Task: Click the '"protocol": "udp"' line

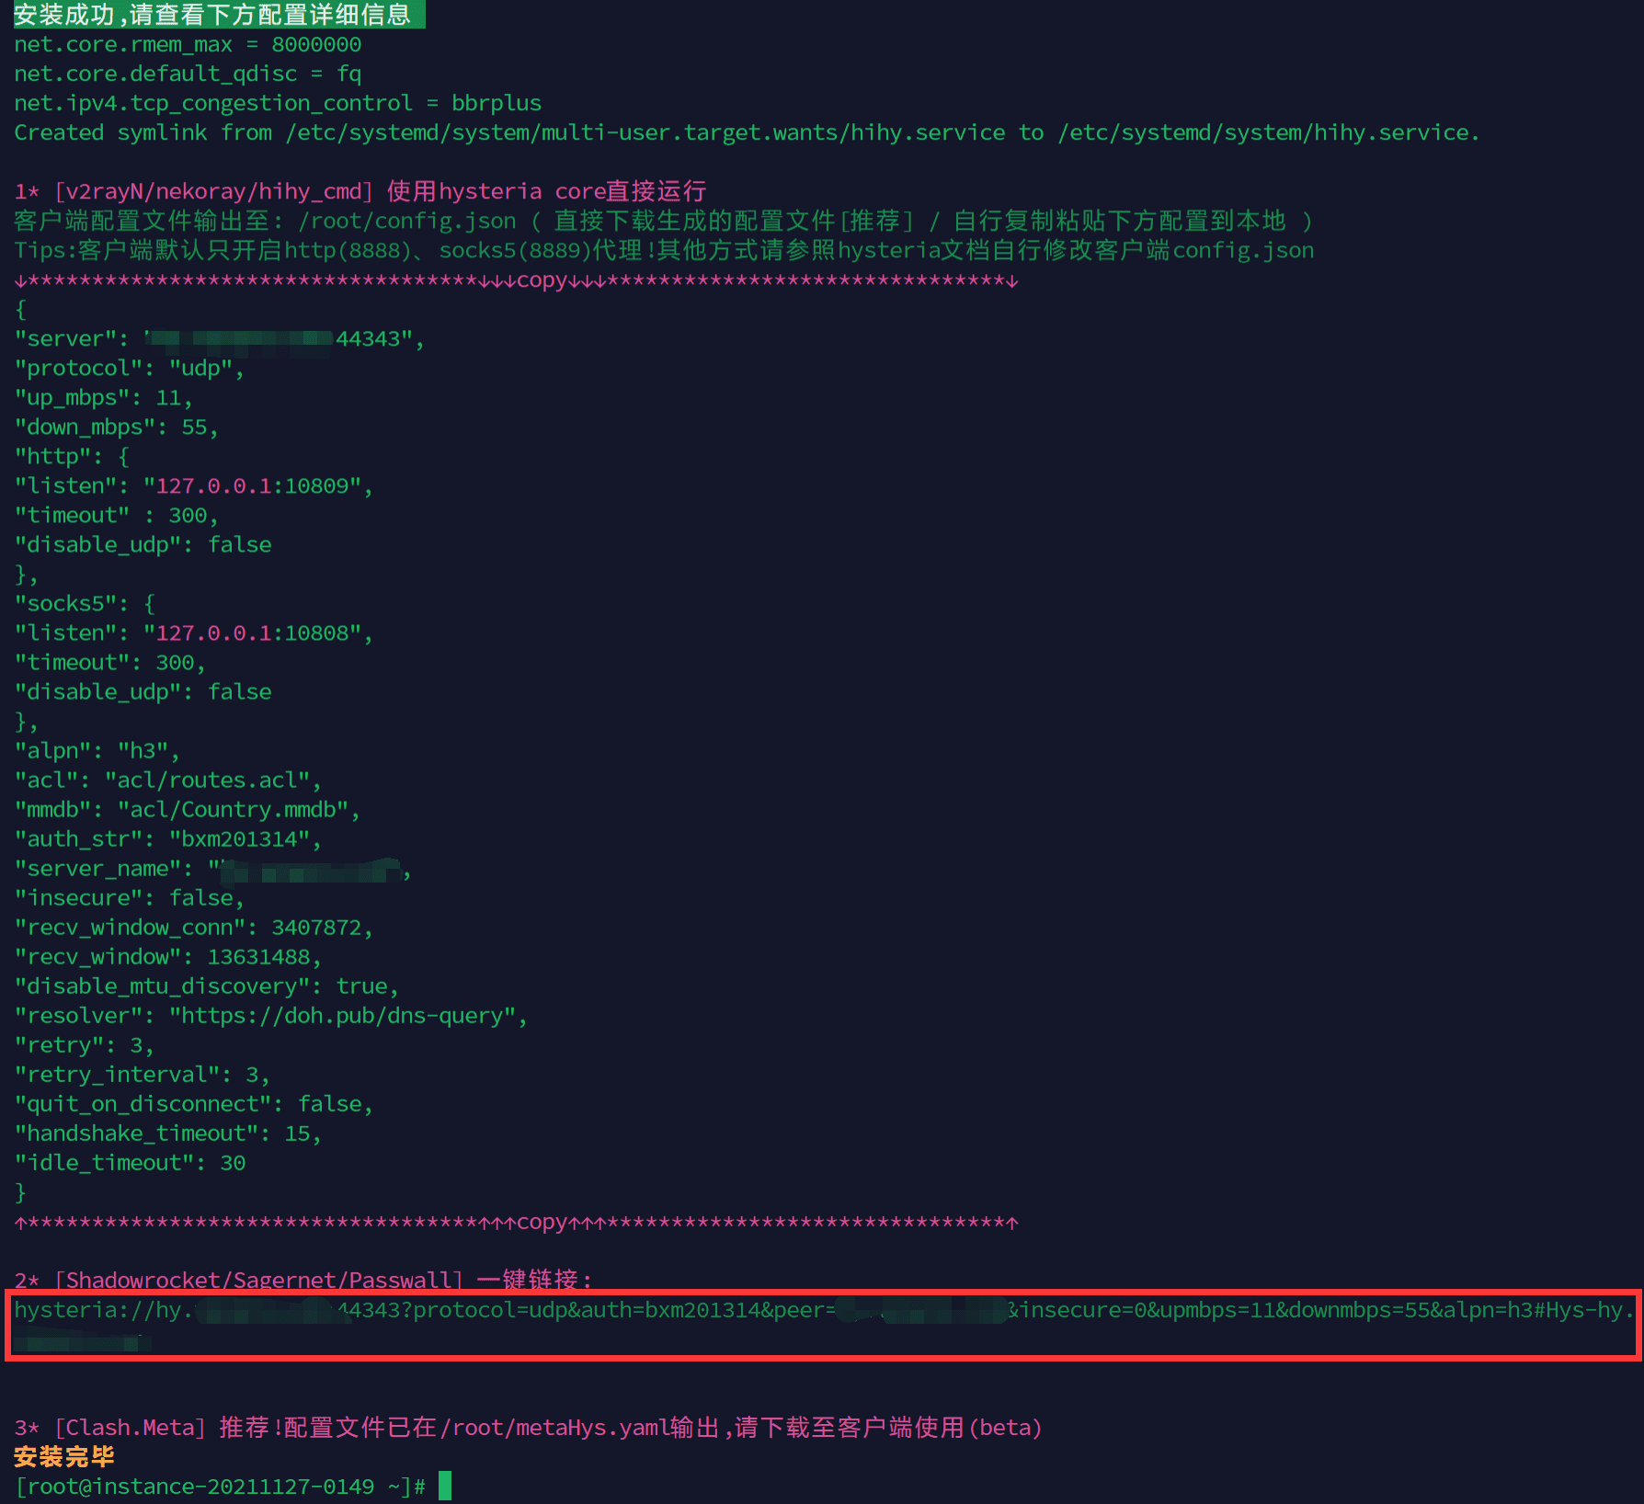Action: (x=129, y=368)
